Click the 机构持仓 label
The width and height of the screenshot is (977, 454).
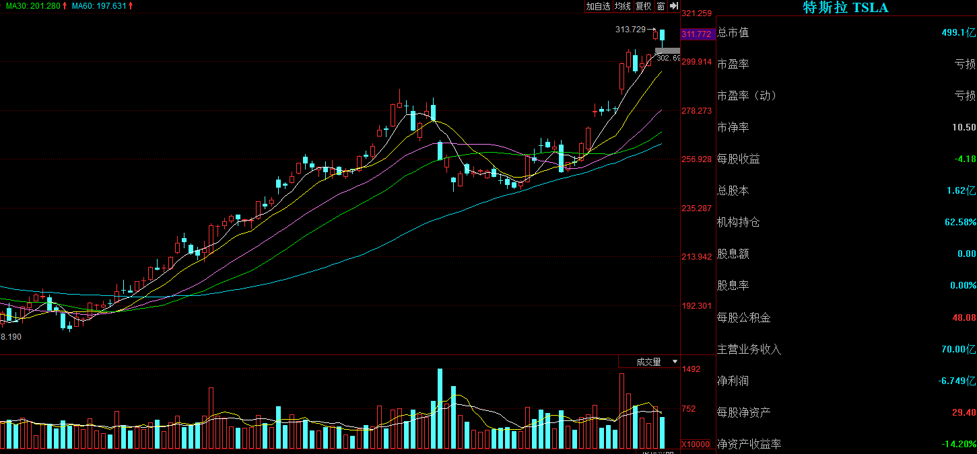738,222
